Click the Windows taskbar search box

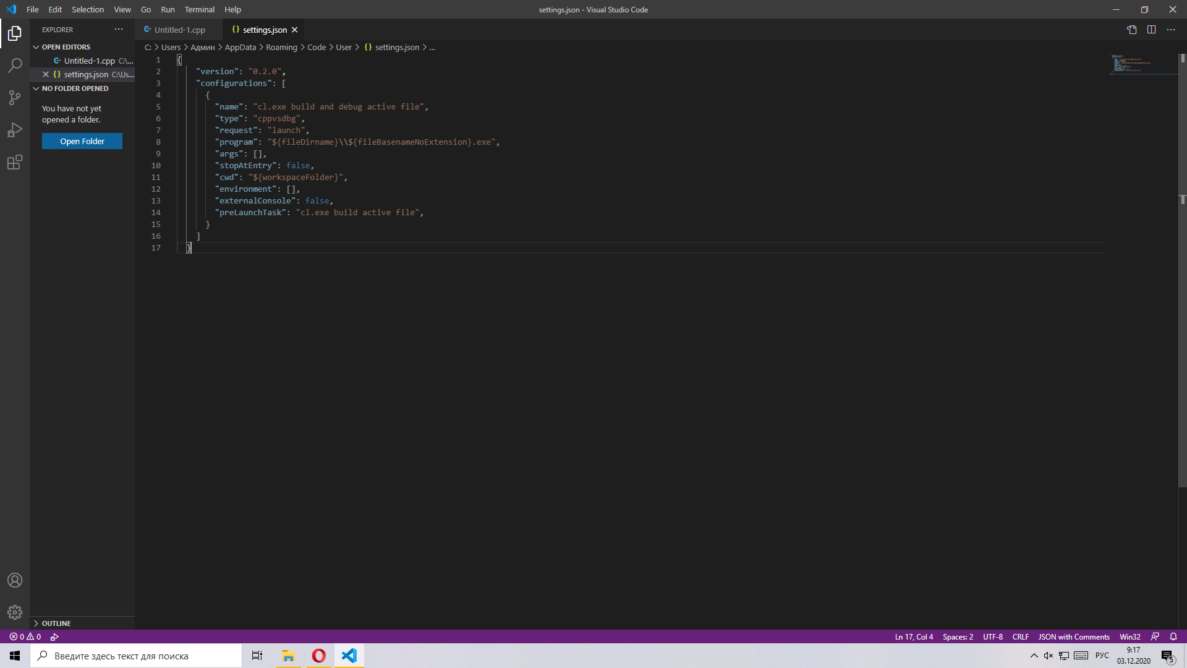pyautogui.click(x=136, y=656)
